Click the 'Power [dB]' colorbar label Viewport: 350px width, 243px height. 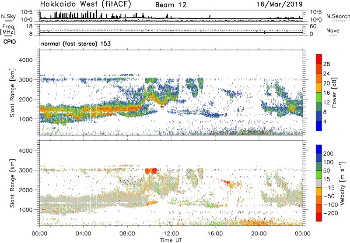coord(334,93)
